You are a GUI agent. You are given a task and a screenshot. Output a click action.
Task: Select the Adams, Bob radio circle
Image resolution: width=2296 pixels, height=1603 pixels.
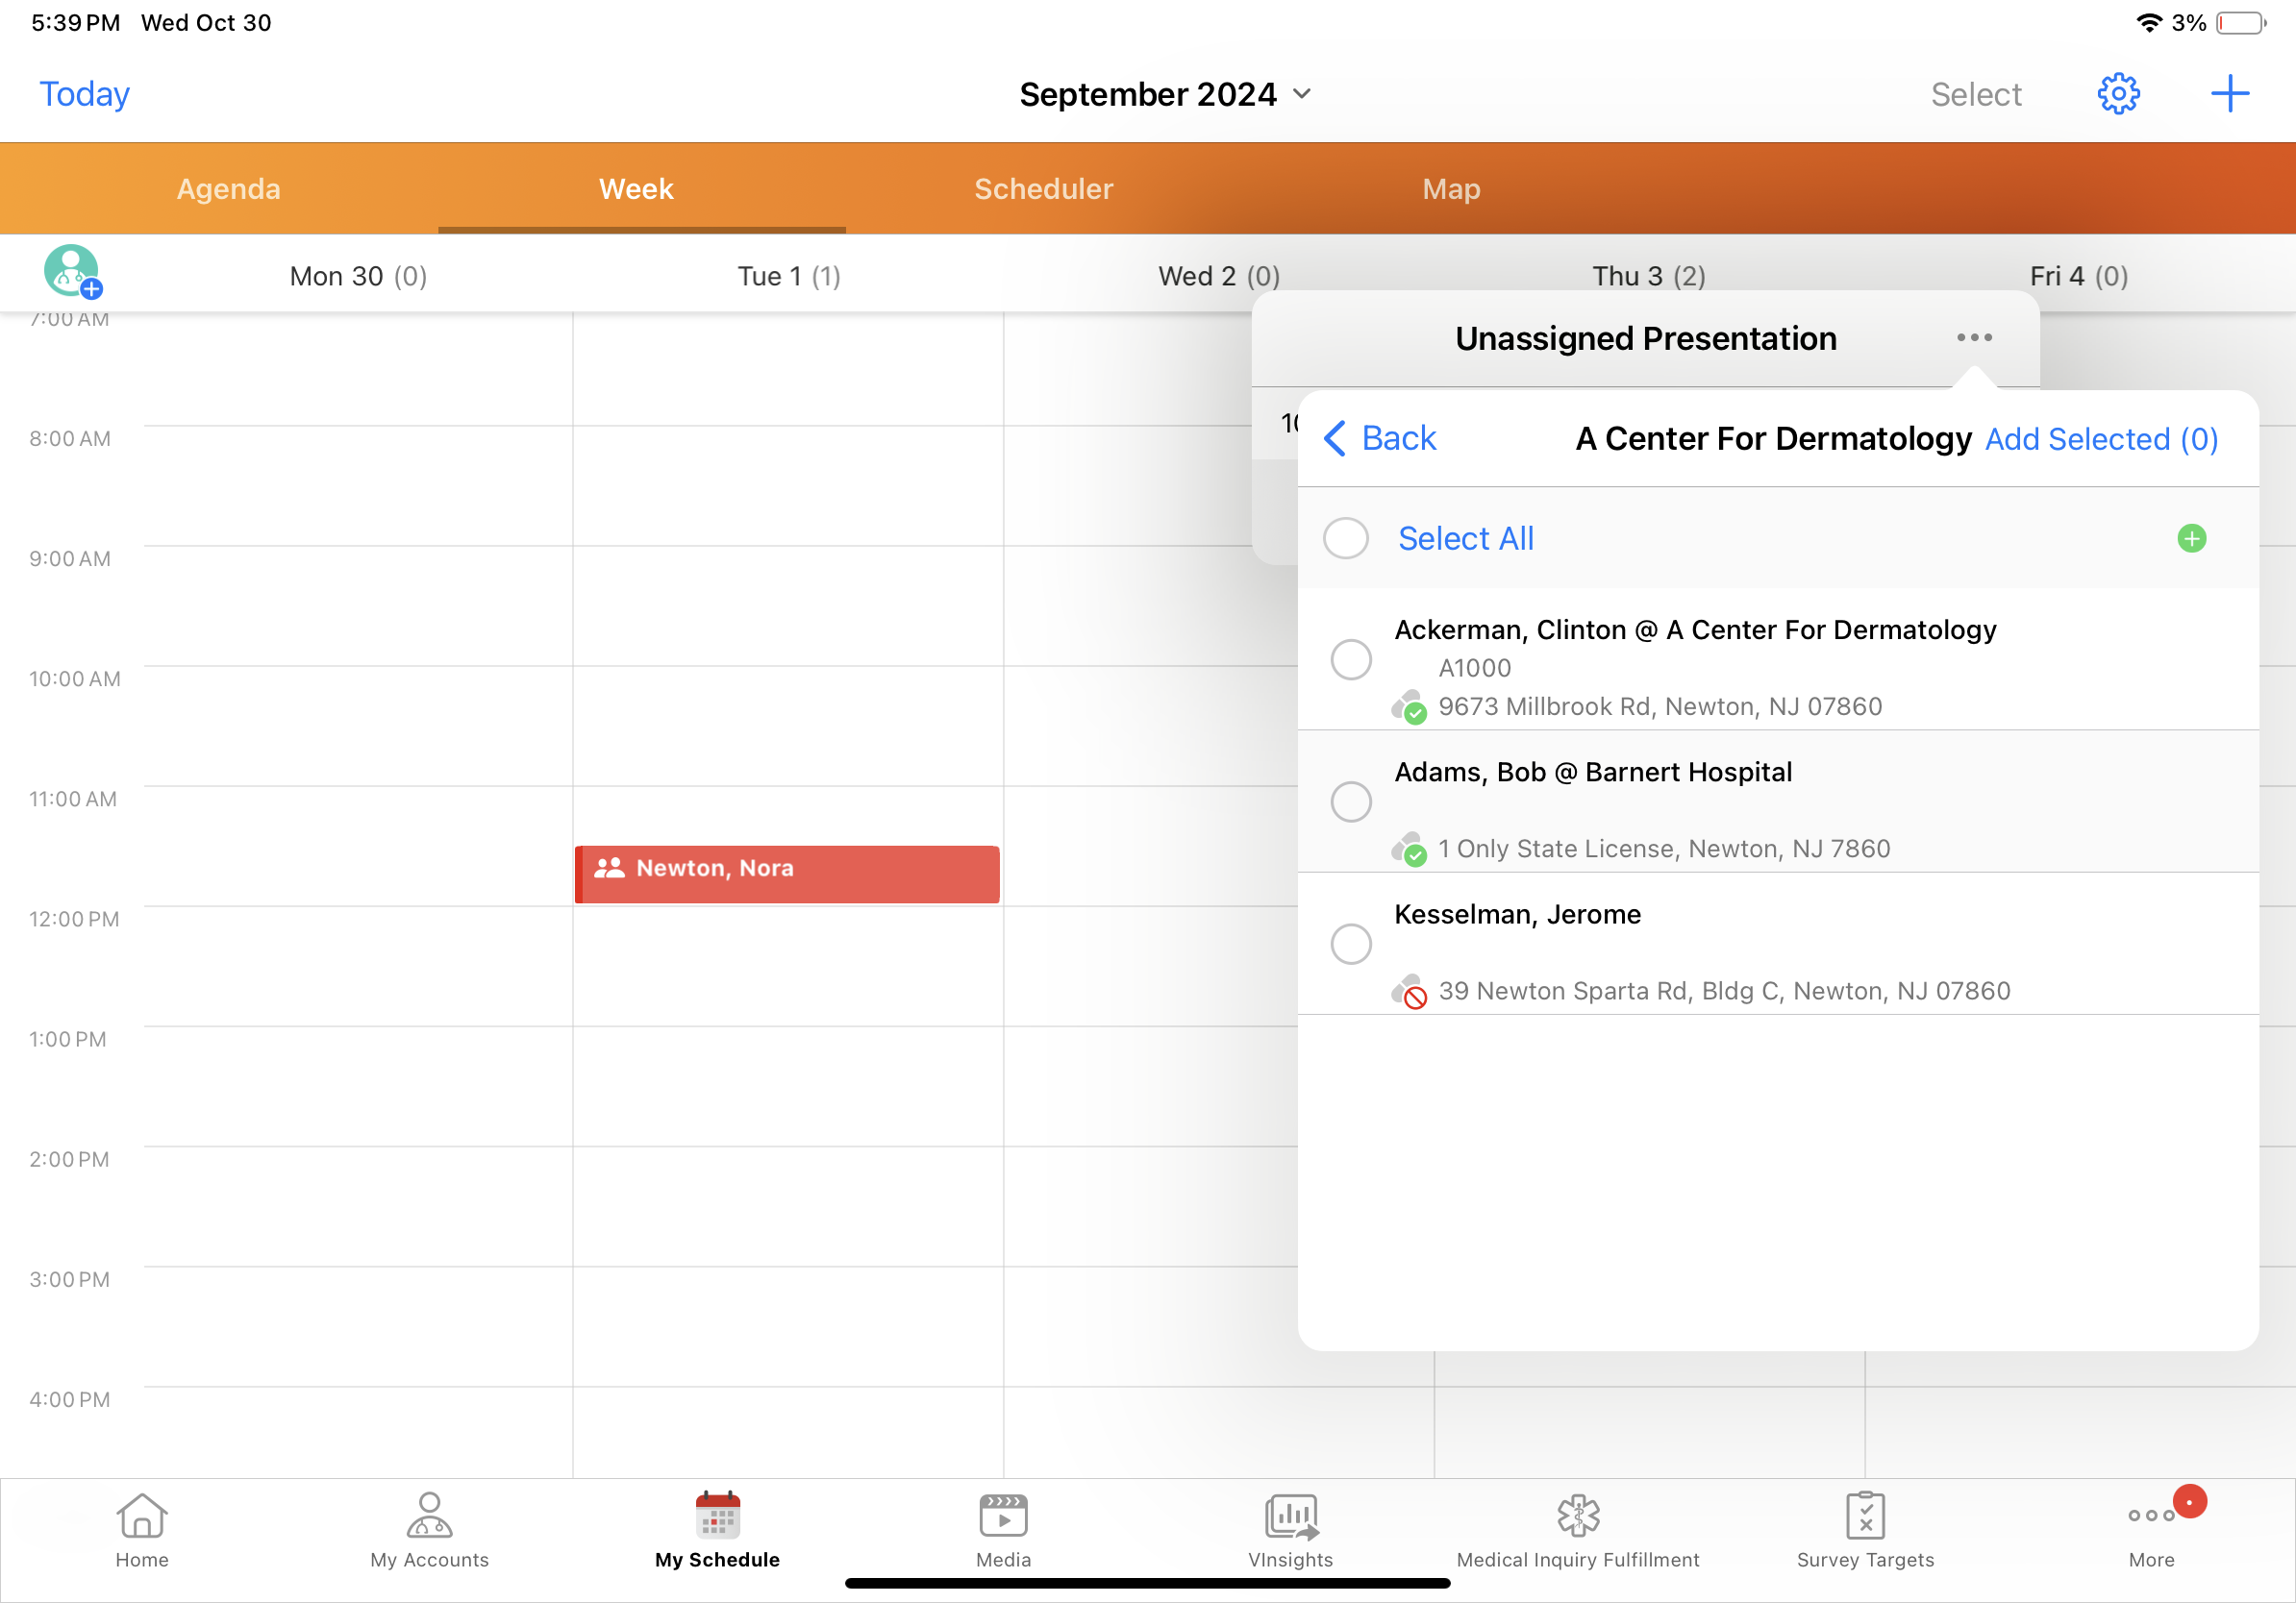click(x=1350, y=801)
